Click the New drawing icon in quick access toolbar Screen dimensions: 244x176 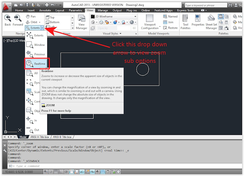pyautogui.click(x=16, y=5)
